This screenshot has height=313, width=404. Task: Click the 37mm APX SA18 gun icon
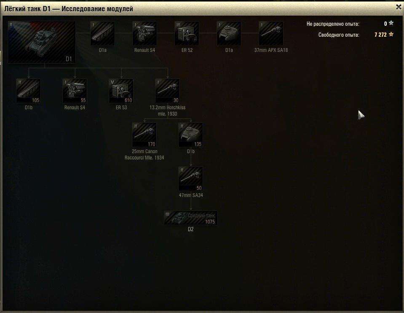271,34
